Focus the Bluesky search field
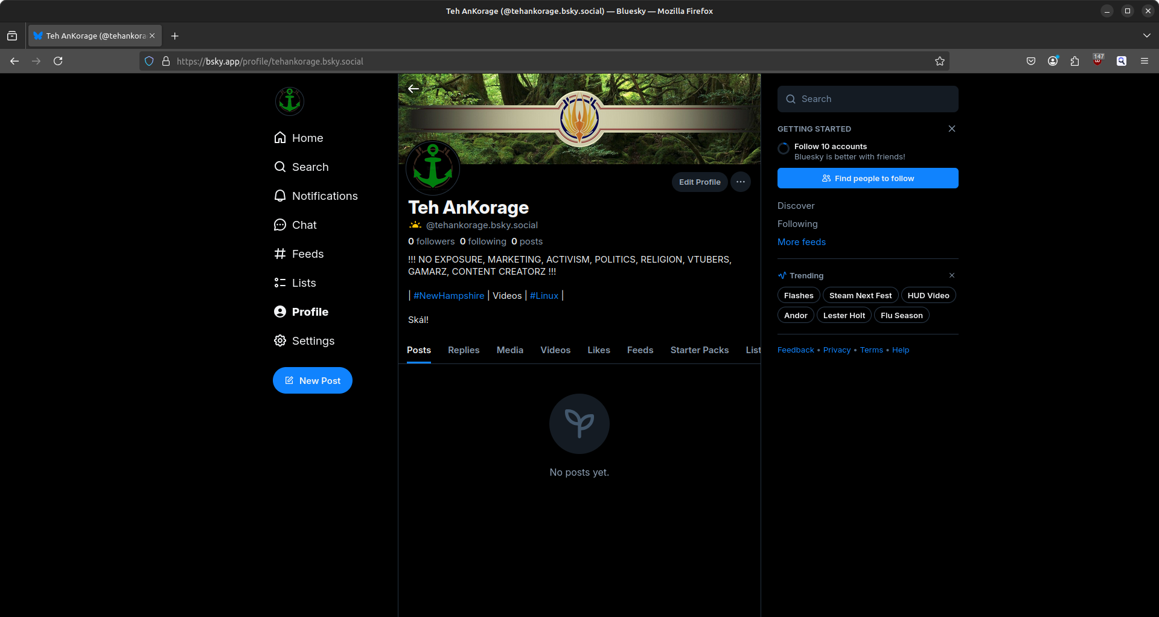Screen dimensions: 1159x617 pyautogui.click(x=868, y=99)
